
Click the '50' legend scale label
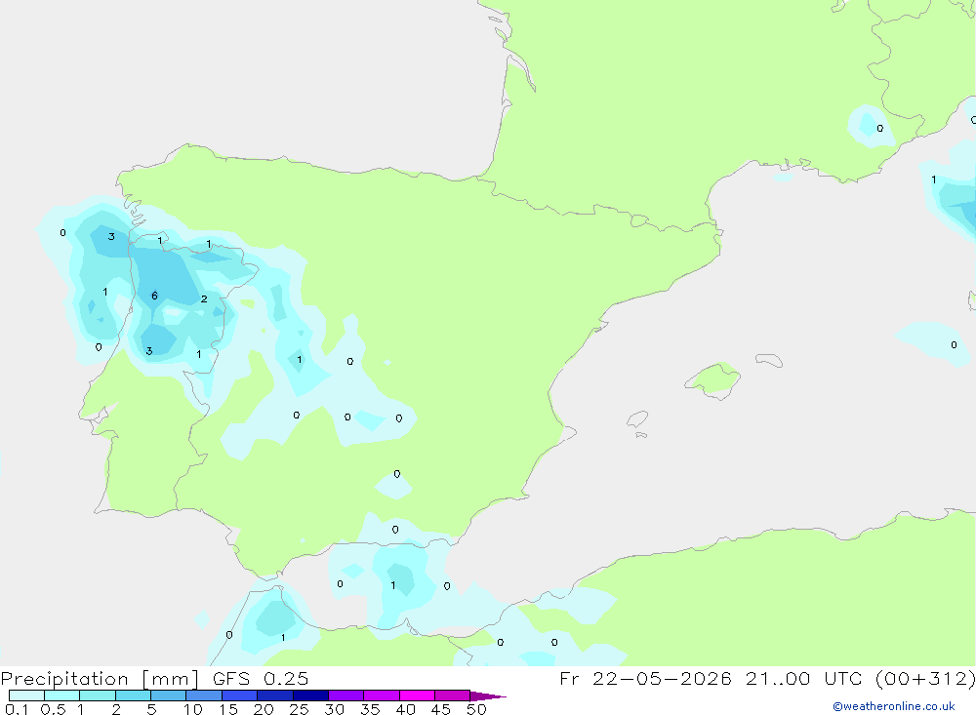point(476,709)
